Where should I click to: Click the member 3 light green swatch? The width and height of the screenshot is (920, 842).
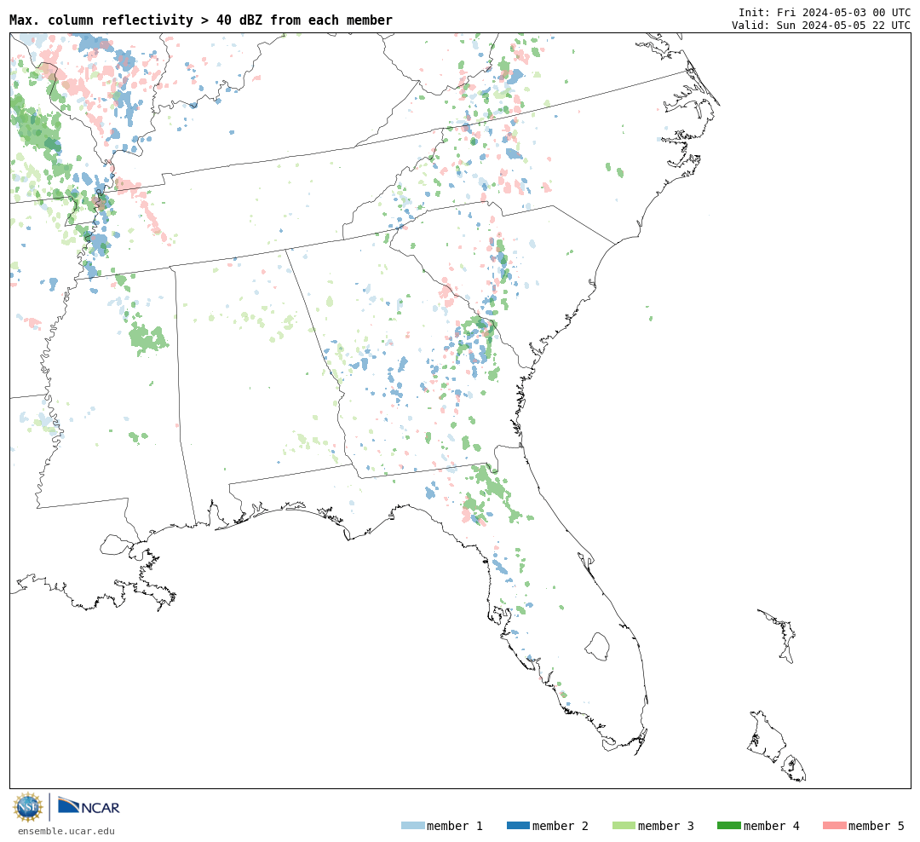(624, 826)
